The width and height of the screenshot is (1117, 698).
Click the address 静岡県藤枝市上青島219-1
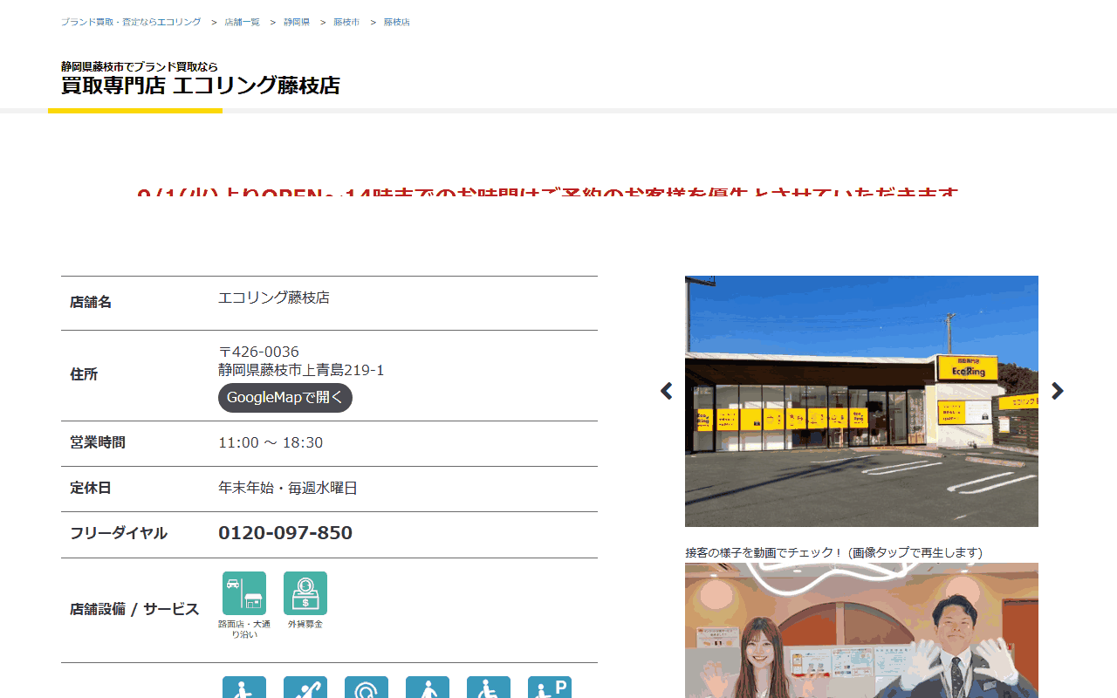[301, 370]
